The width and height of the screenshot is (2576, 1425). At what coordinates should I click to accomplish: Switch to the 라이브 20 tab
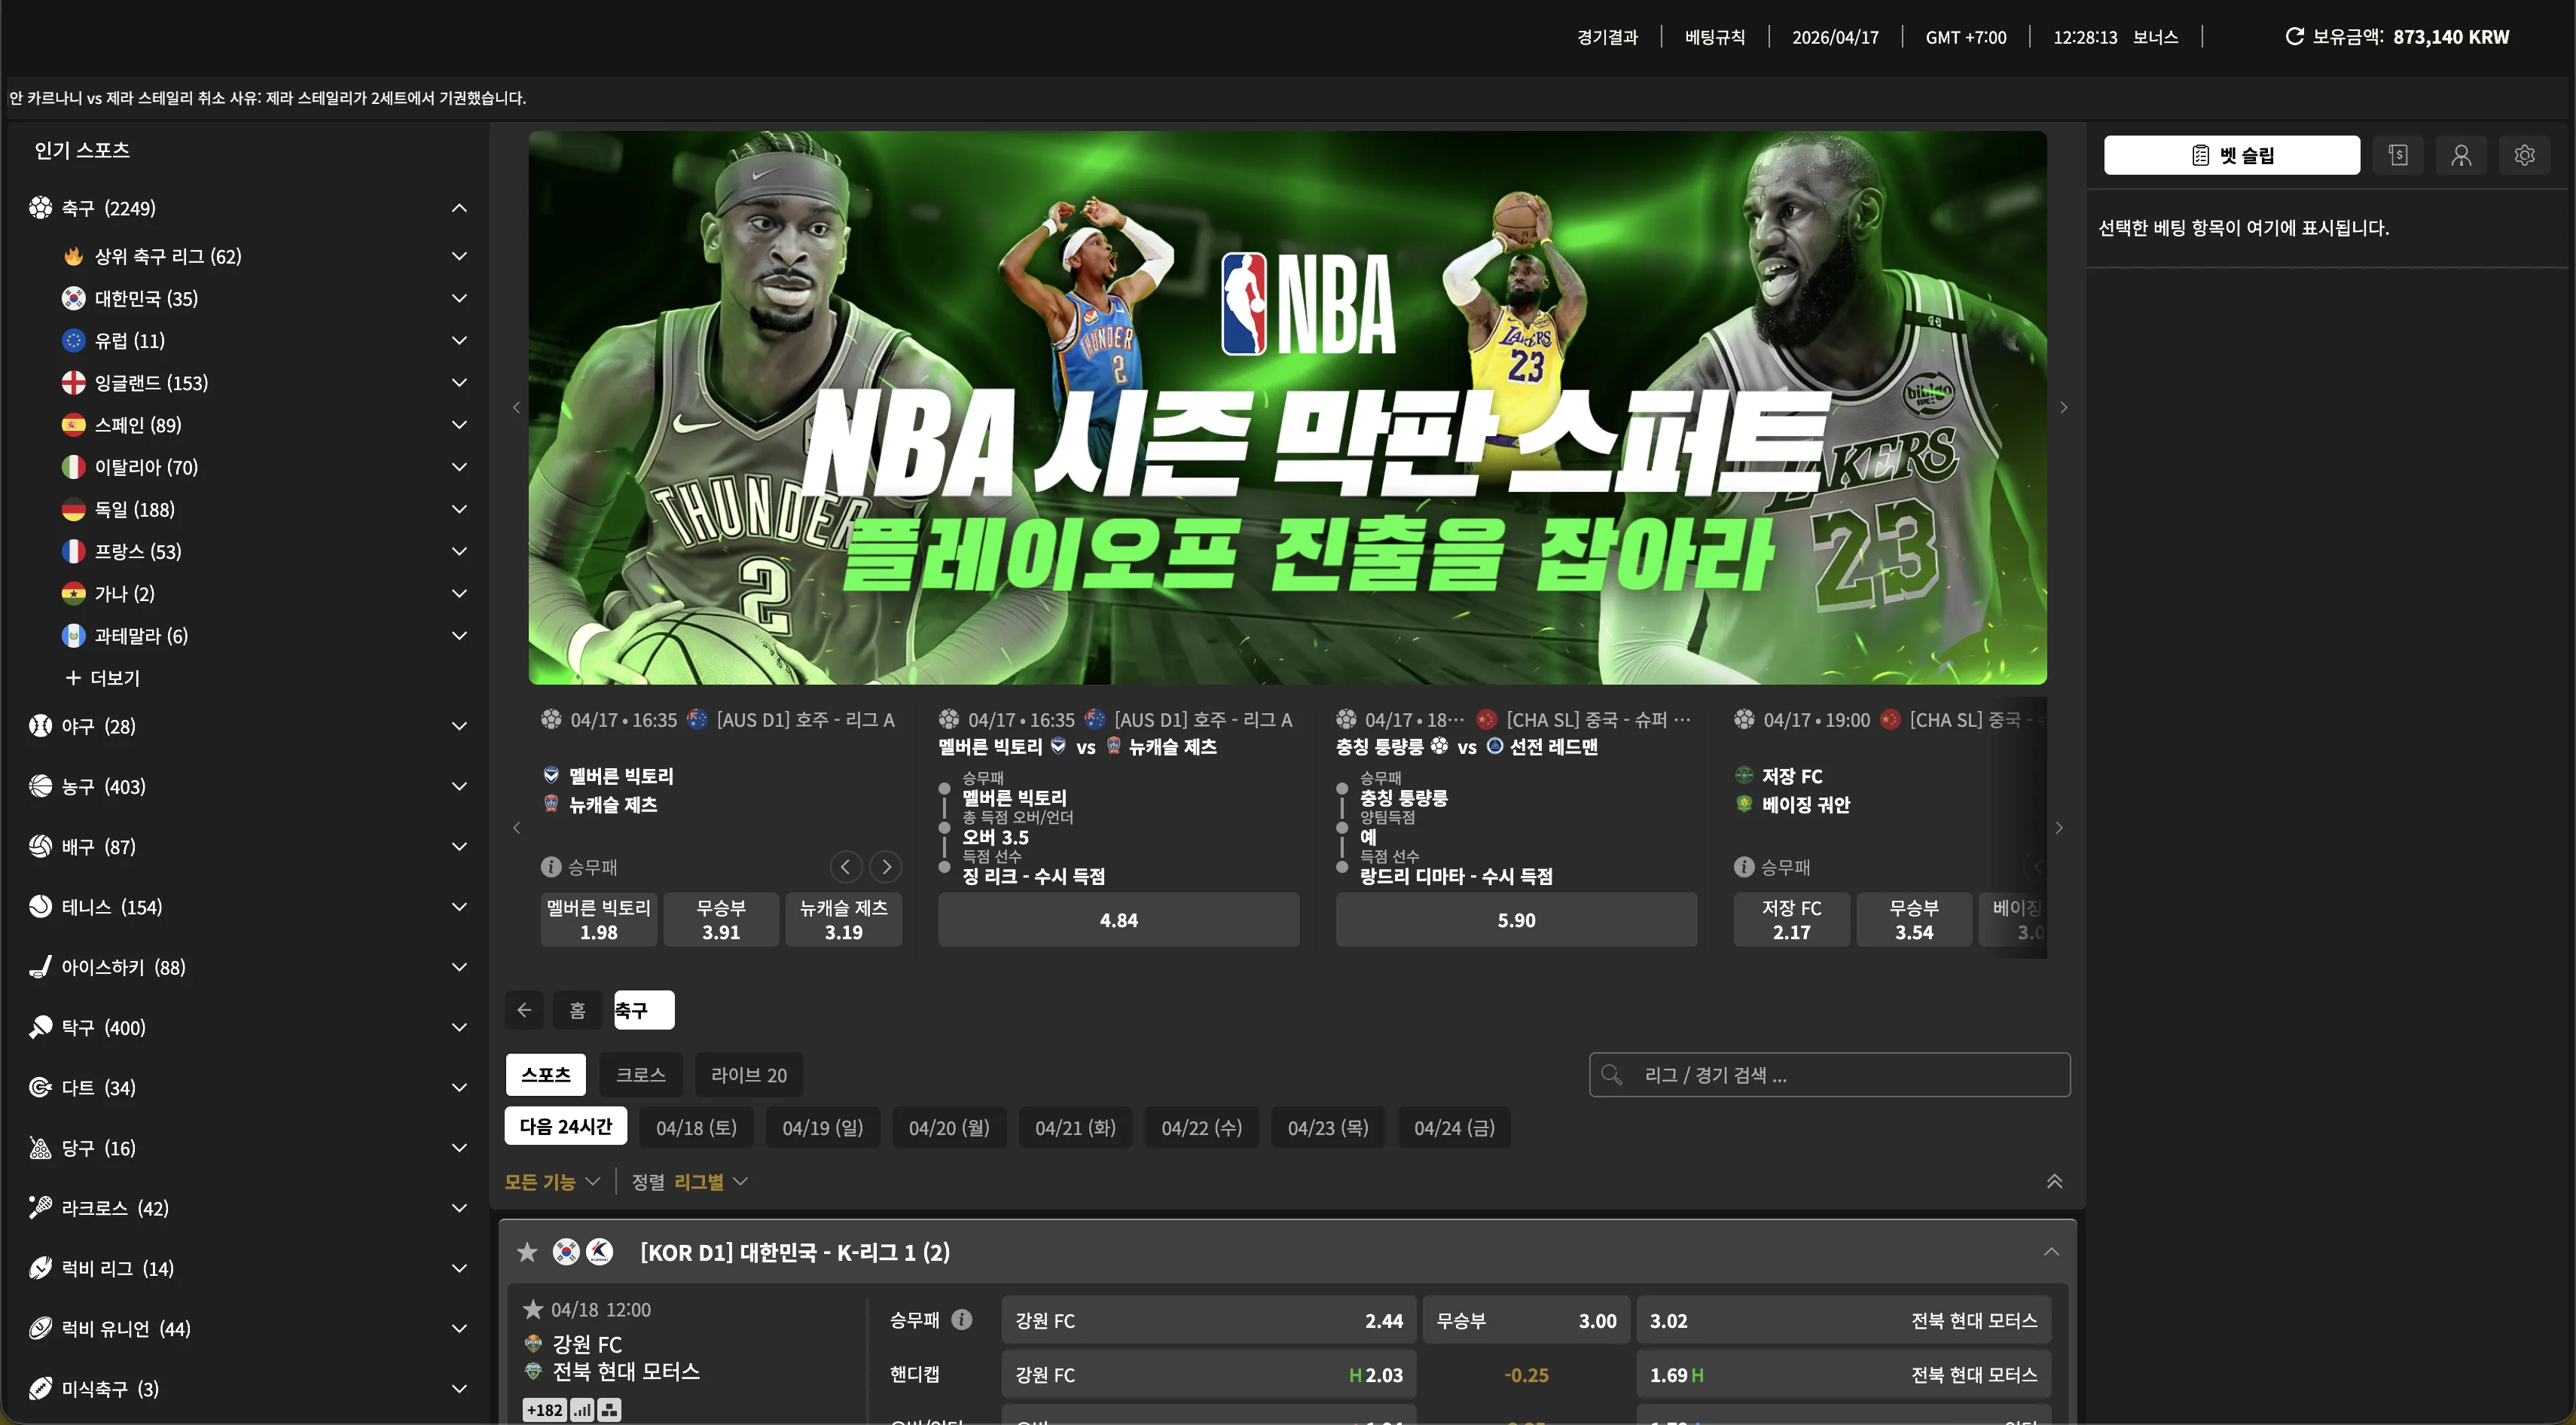(749, 1075)
